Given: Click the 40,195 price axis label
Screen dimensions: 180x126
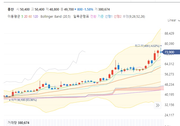Looking at the screenshot, I should [169, 95].
